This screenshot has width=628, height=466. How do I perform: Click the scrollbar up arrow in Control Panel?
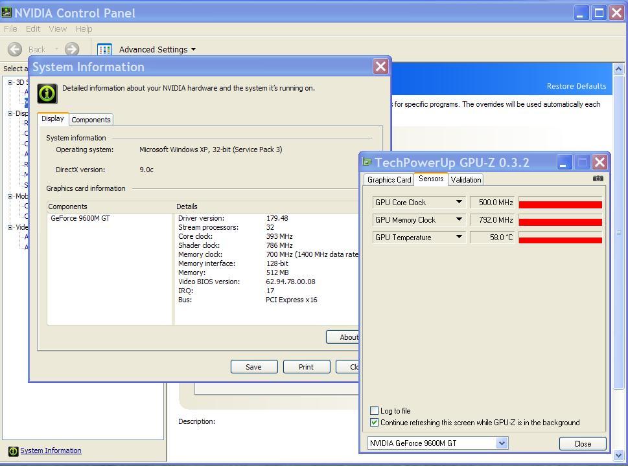click(618, 69)
